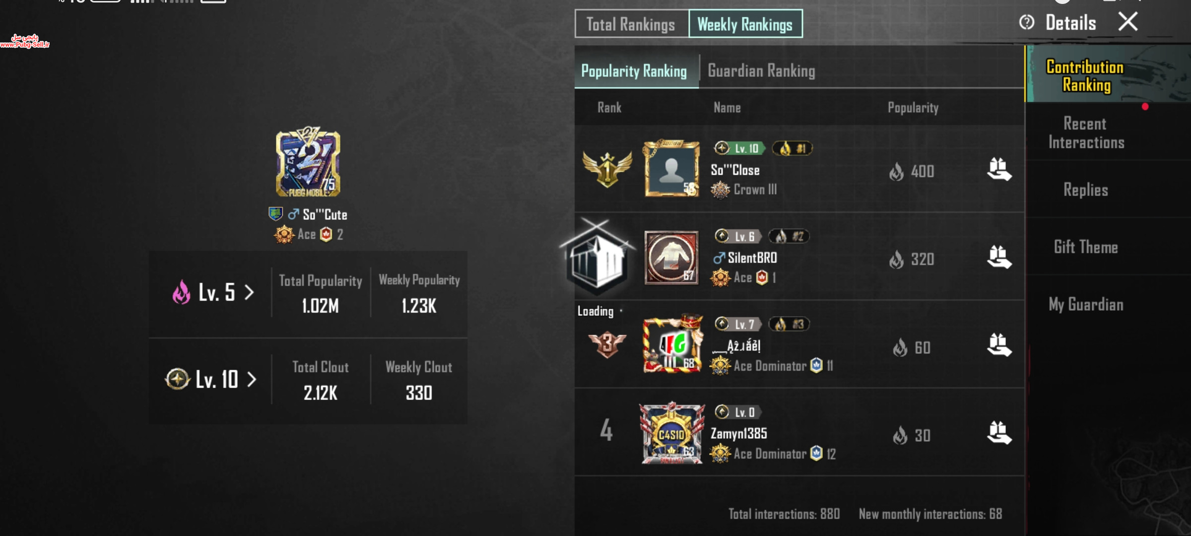Open Recent Interactions menu
The height and width of the screenshot is (536, 1191).
point(1086,133)
